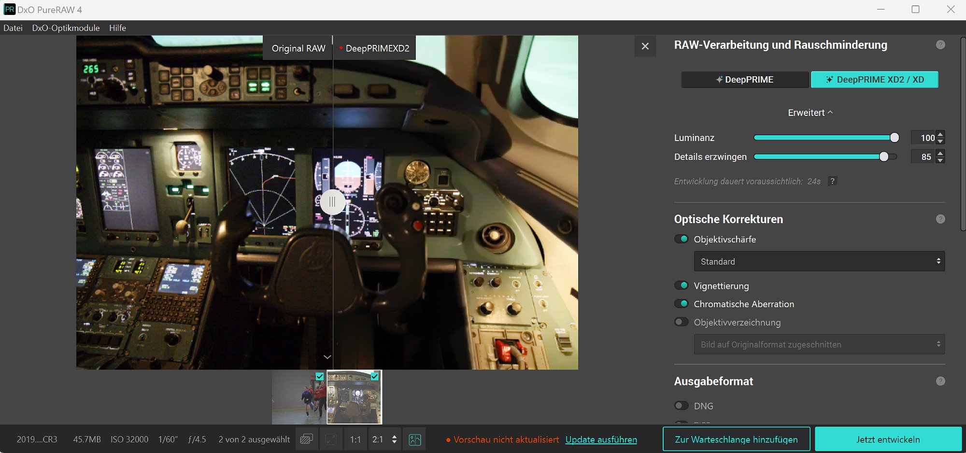
Task: Open help for RAW-Verarbeitung und Rauschminderung
Action: point(940,45)
